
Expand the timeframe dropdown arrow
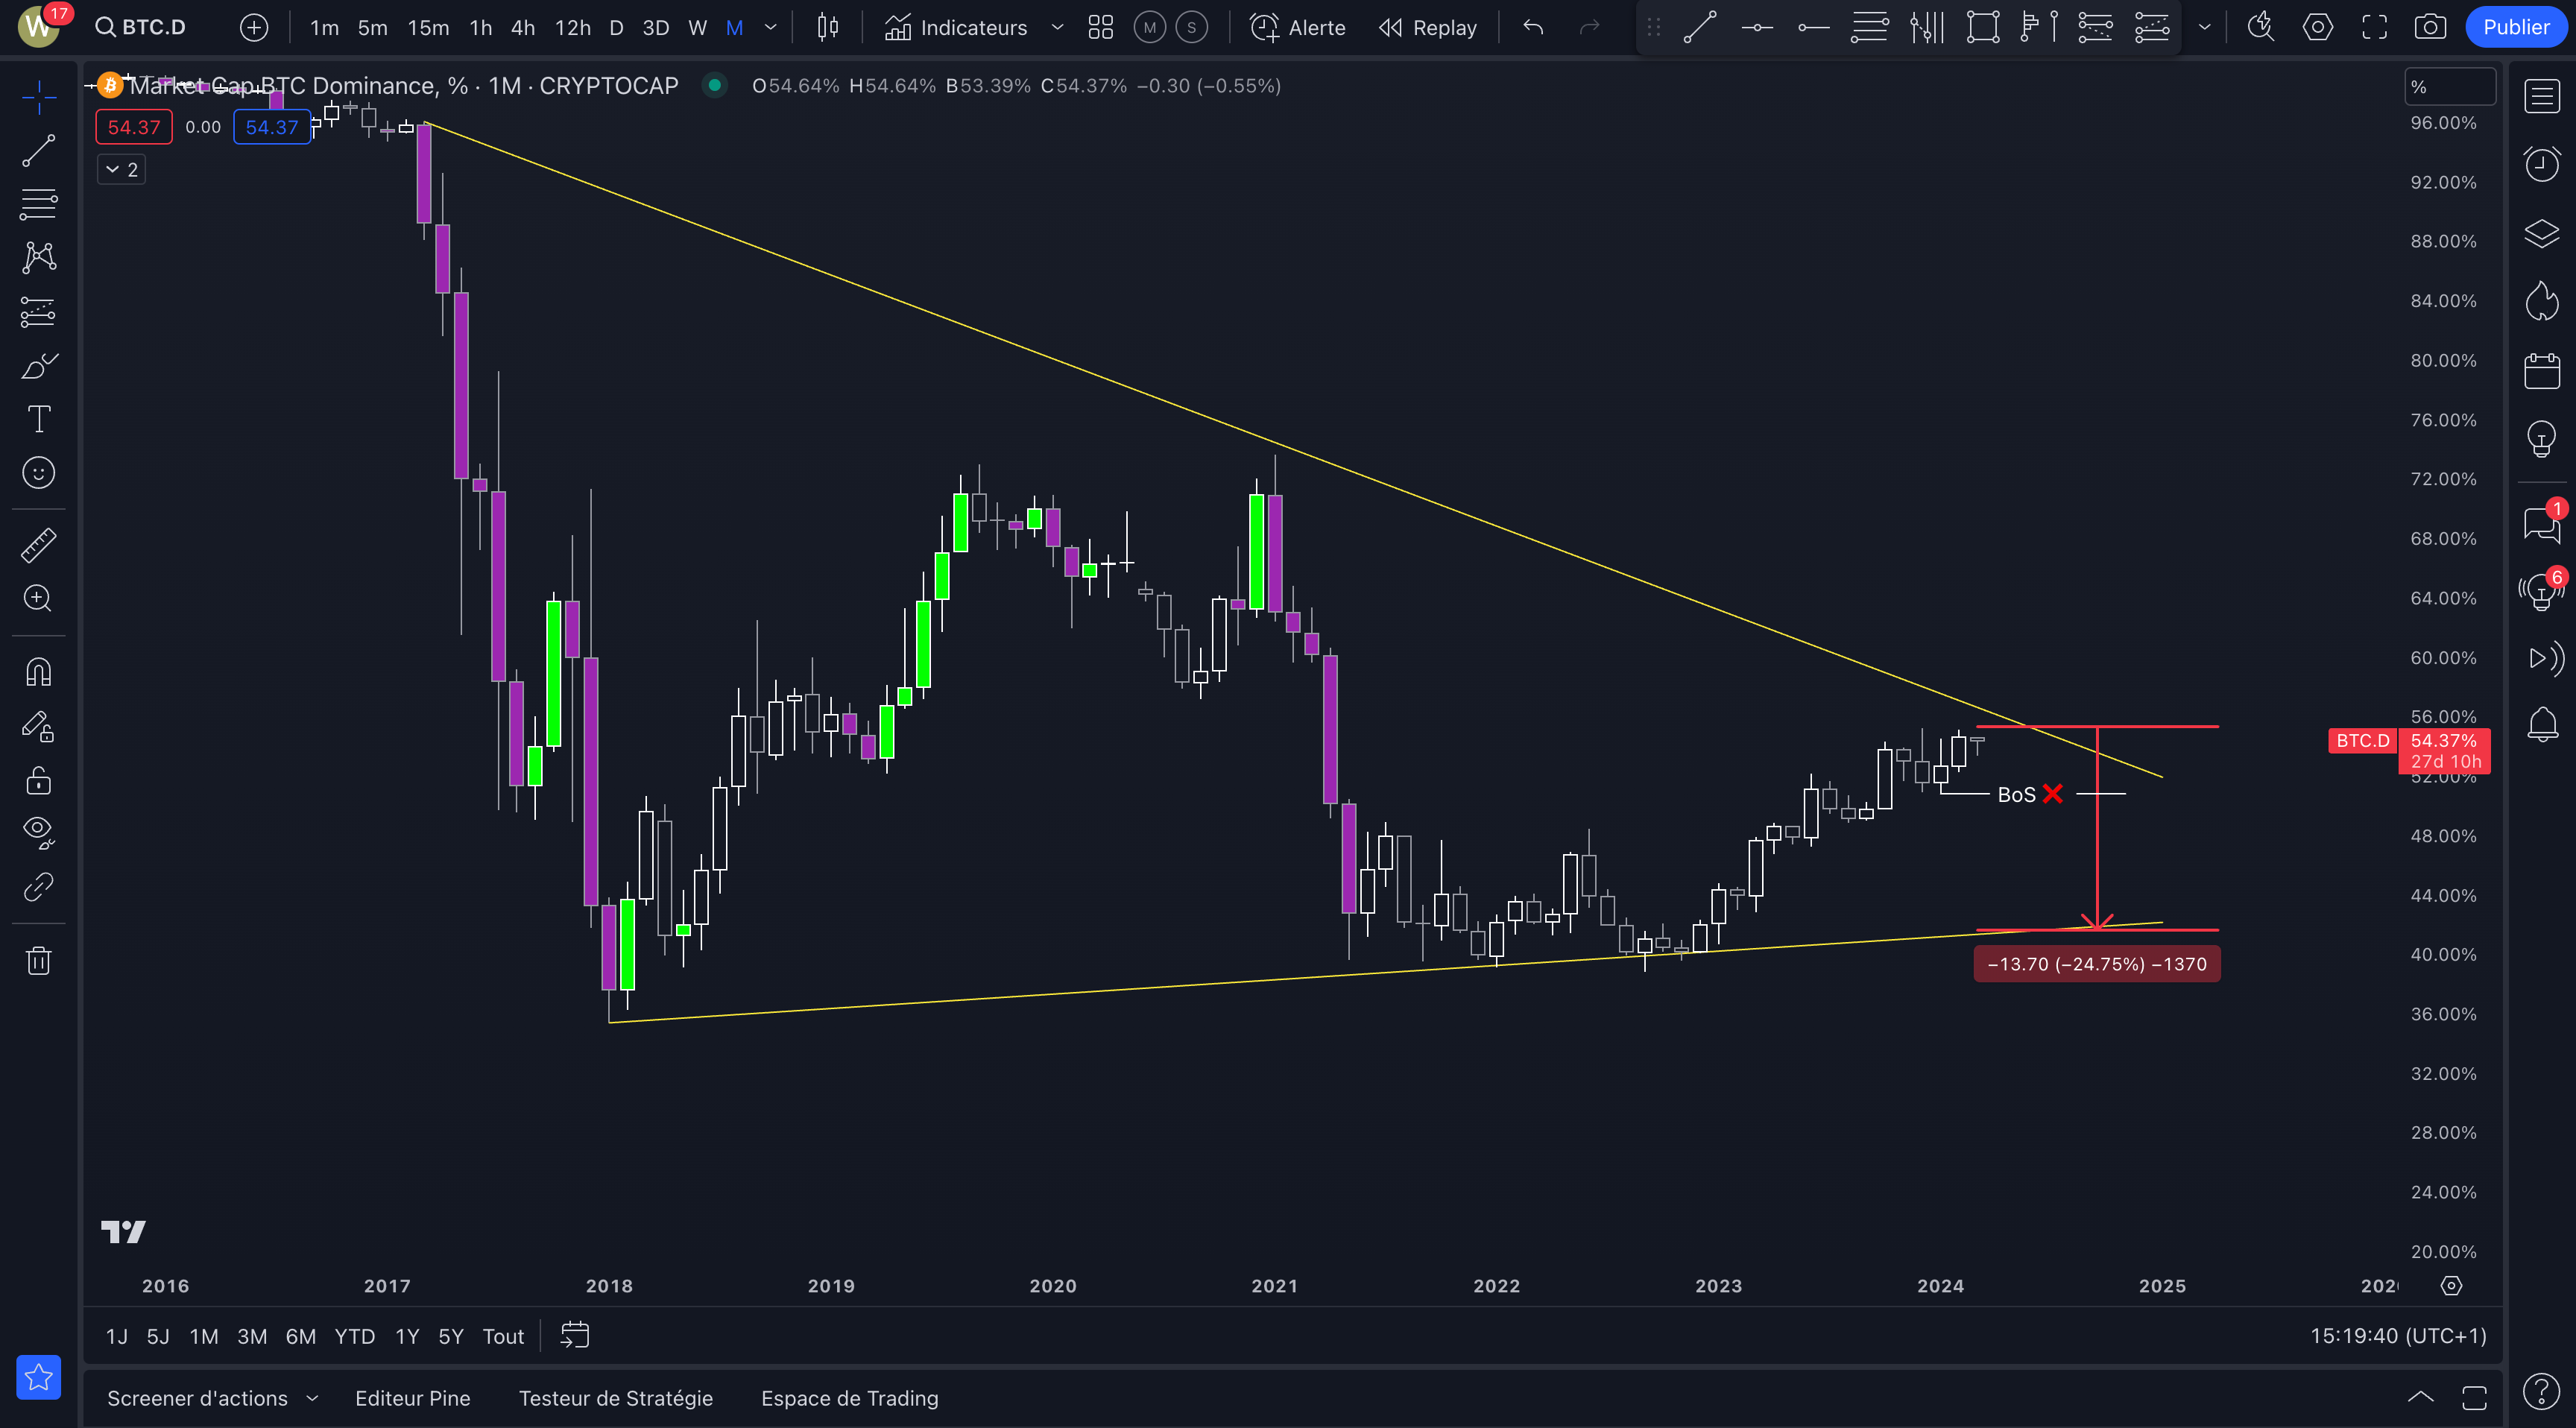pos(770,27)
